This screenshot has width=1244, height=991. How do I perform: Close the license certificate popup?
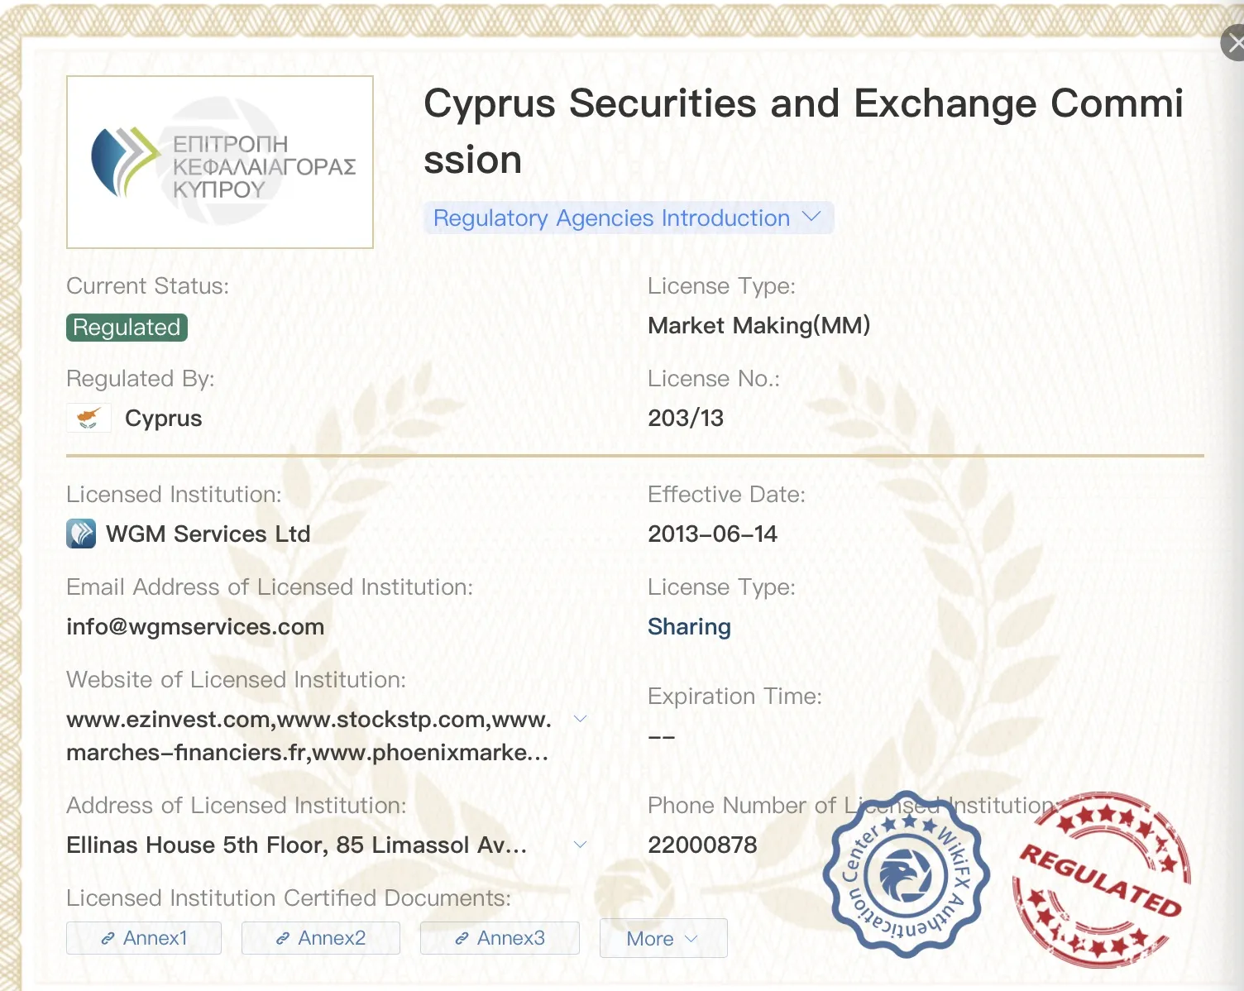pos(1233,43)
